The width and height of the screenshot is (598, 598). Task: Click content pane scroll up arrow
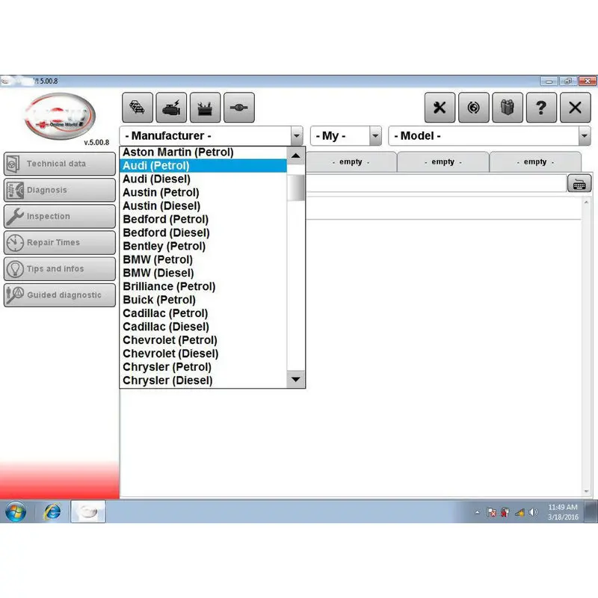pyautogui.click(x=586, y=202)
